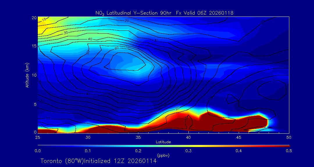Image resolution: width=314 pixels, height=167 pixels.
Task: Click the altitude axis tick label 15
Action: click(34, 46)
